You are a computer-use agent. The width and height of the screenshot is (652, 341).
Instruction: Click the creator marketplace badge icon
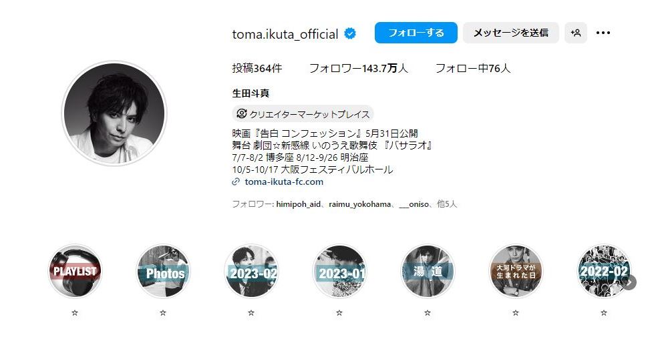242,113
